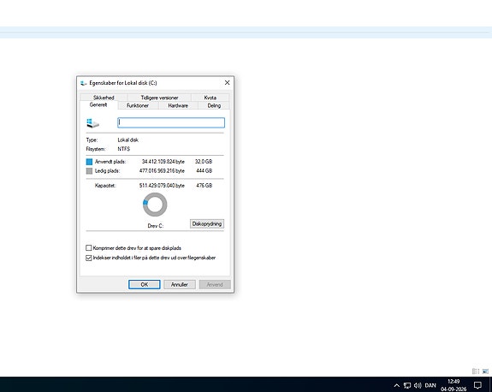Click the drive icon next to the name field
The width and height of the screenshot is (492, 392).
pos(92,123)
